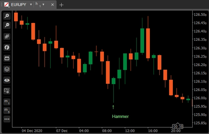Open the layers icon in sidebar
The image size is (209, 134).
point(7,69)
